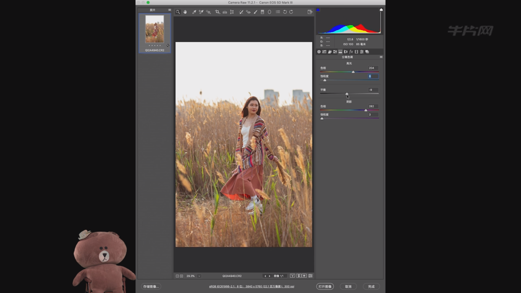This screenshot has height=293, width=521.
Task: Click the 打开图像 open image button
Action: (325, 286)
